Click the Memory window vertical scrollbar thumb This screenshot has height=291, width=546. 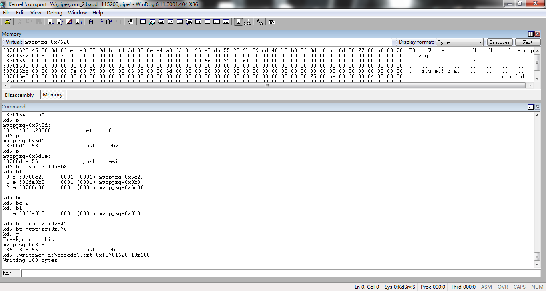537,63
